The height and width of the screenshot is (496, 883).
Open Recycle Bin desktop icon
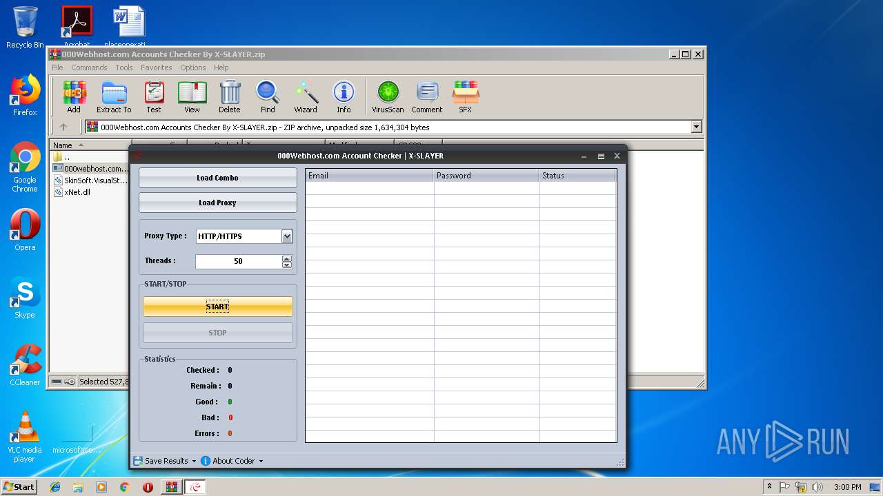pos(25,27)
